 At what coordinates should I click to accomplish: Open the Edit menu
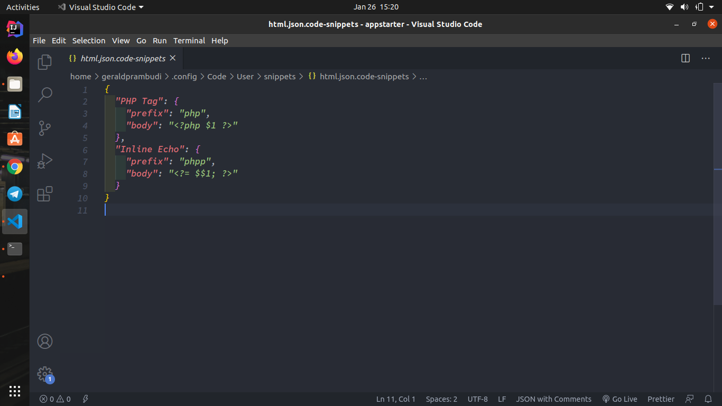point(59,41)
